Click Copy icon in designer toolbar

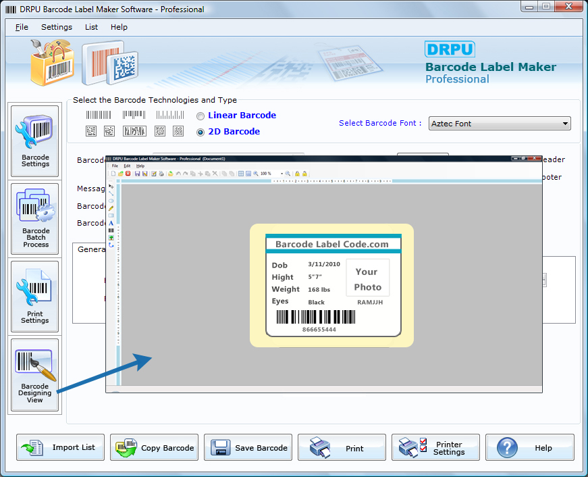pos(193,174)
